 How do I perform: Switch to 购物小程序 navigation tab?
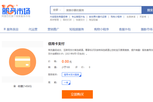[101, 29]
